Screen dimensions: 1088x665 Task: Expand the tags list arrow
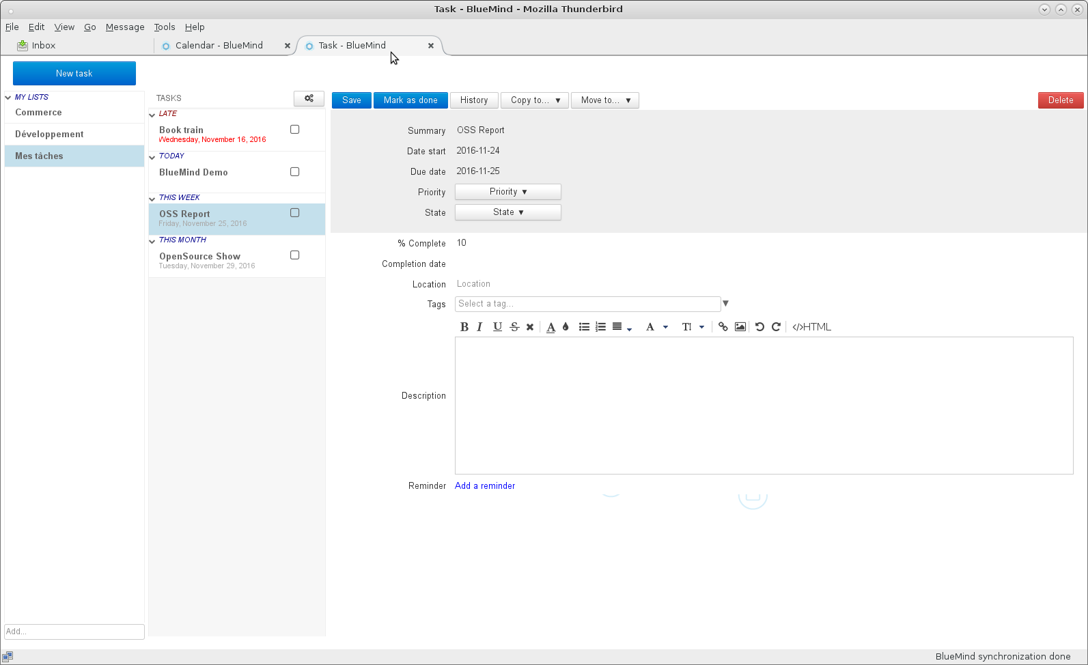[726, 304]
